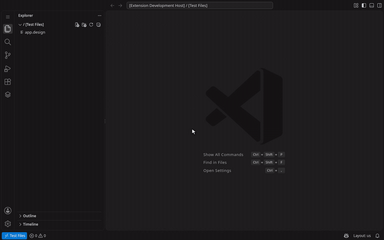The width and height of the screenshot is (384, 240).
Task: Open Explorer views and more actions menu
Action: [x=100, y=16]
